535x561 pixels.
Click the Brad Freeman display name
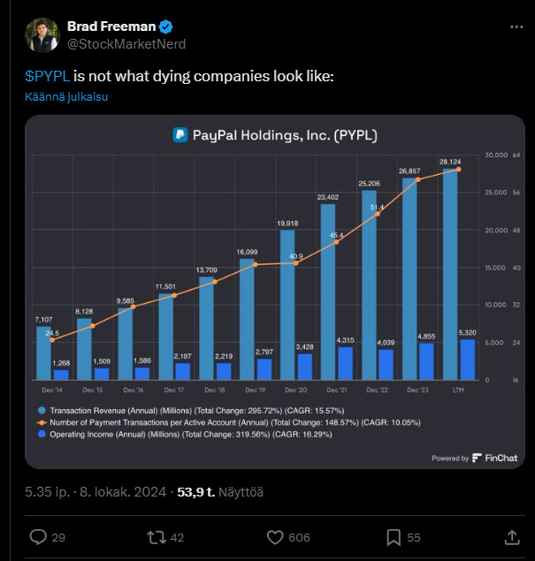click(x=111, y=27)
